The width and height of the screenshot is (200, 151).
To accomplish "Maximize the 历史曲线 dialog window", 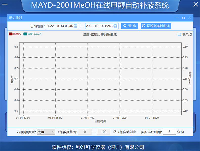I will [183, 18].
